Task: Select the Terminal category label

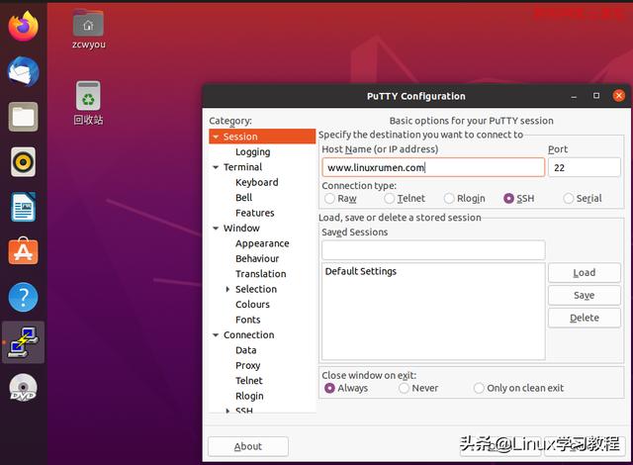Action: click(x=242, y=167)
